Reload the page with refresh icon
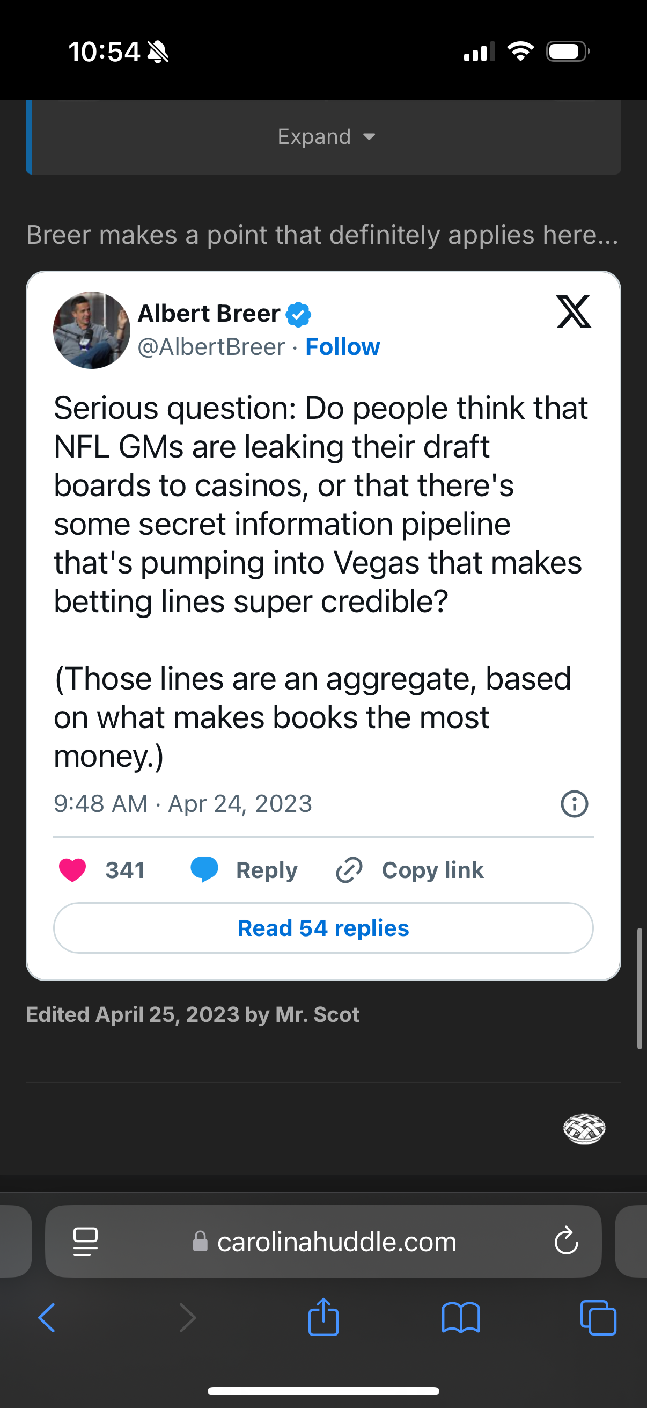Screen dimensions: 647x1408 pyautogui.click(x=566, y=1242)
